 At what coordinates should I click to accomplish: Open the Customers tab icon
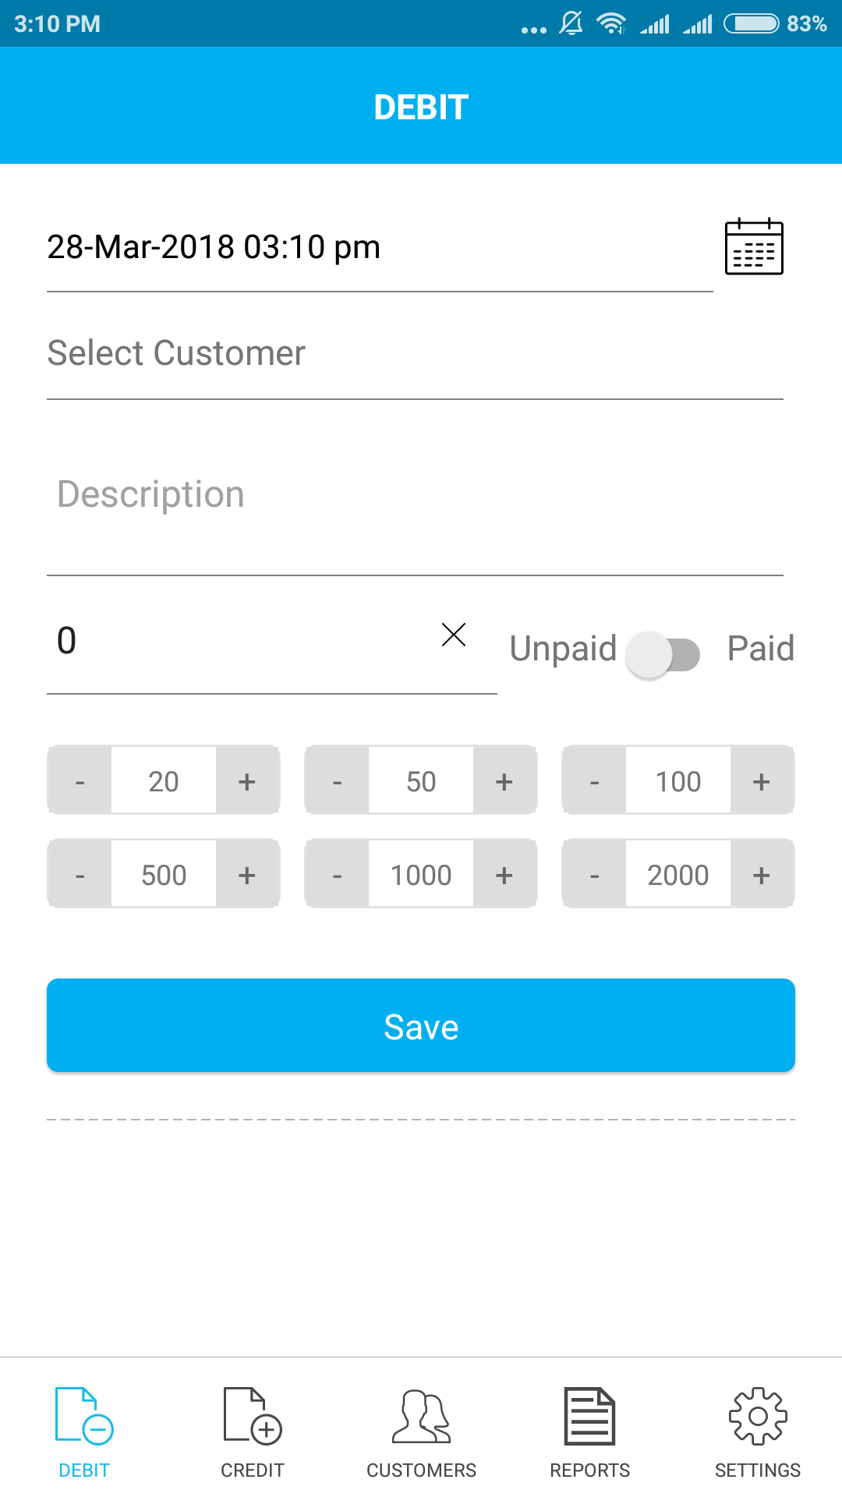(421, 1415)
